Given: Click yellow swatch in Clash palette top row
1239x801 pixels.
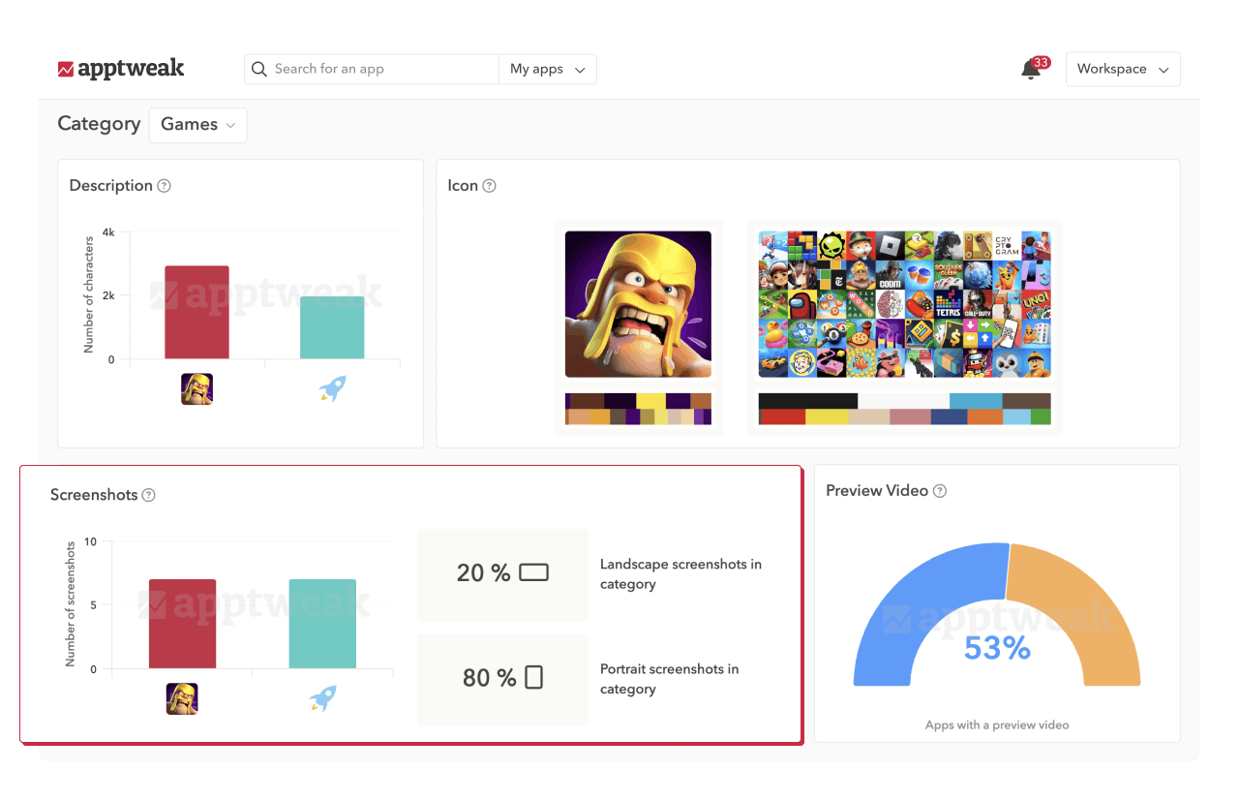Looking at the screenshot, I should (x=650, y=401).
